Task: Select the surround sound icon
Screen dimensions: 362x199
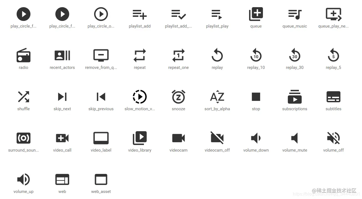Action: pyautogui.click(x=24, y=138)
